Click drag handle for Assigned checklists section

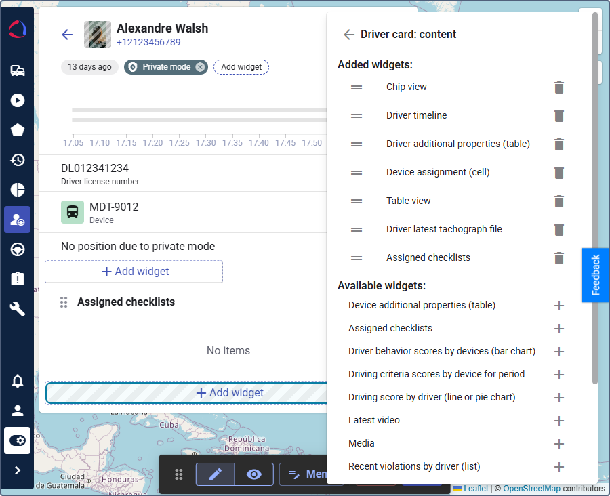point(64,302)
